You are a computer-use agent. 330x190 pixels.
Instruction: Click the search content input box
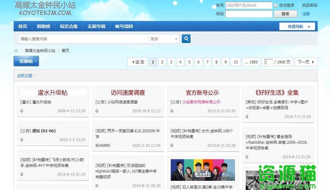click(x=83, y=39)
